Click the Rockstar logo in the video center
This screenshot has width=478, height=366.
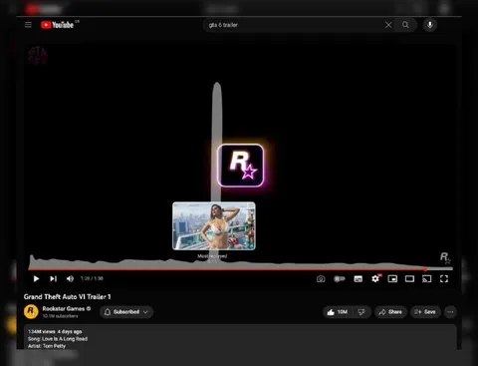coord(241,166)
